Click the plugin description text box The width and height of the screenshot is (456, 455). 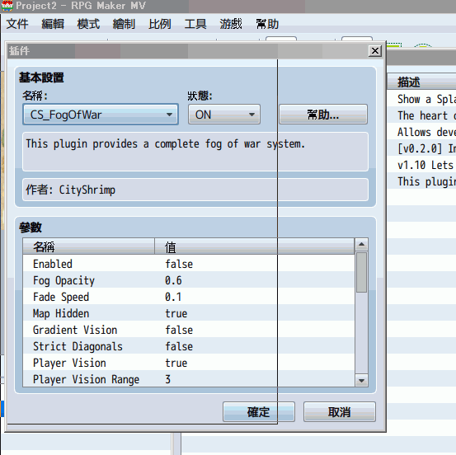pyautogui.click(x=195, y=152)
